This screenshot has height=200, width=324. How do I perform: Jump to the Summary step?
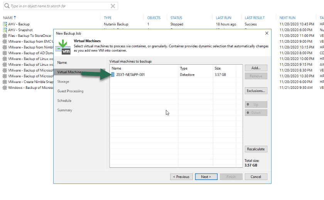click(x=65, y=110)
